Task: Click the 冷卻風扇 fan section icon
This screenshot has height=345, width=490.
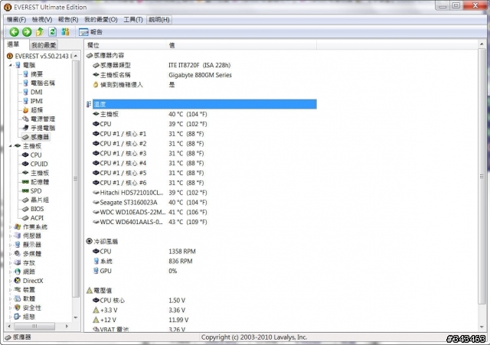Action: pos(89,241)
